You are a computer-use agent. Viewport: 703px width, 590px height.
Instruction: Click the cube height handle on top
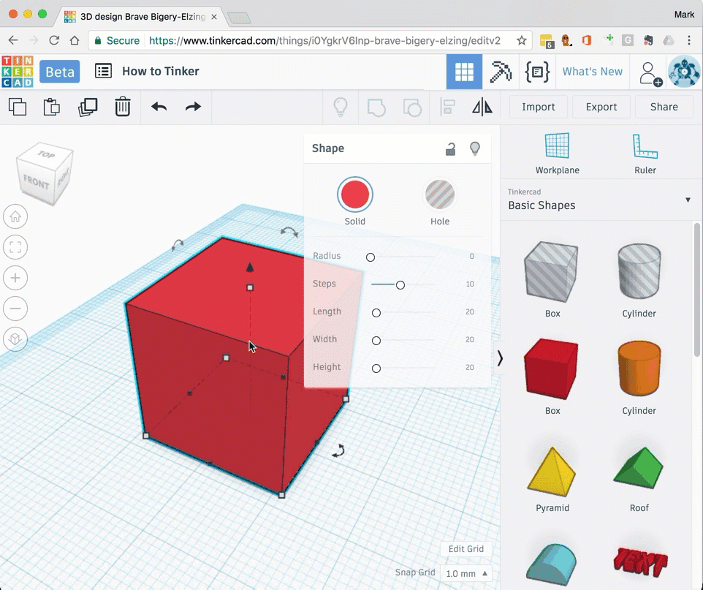[x=250, y=287]
